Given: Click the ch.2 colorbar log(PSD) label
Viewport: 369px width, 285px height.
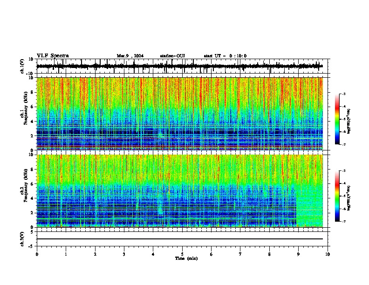Looking at the screenshot, I should pyautogui.click(x=349, y=198).
